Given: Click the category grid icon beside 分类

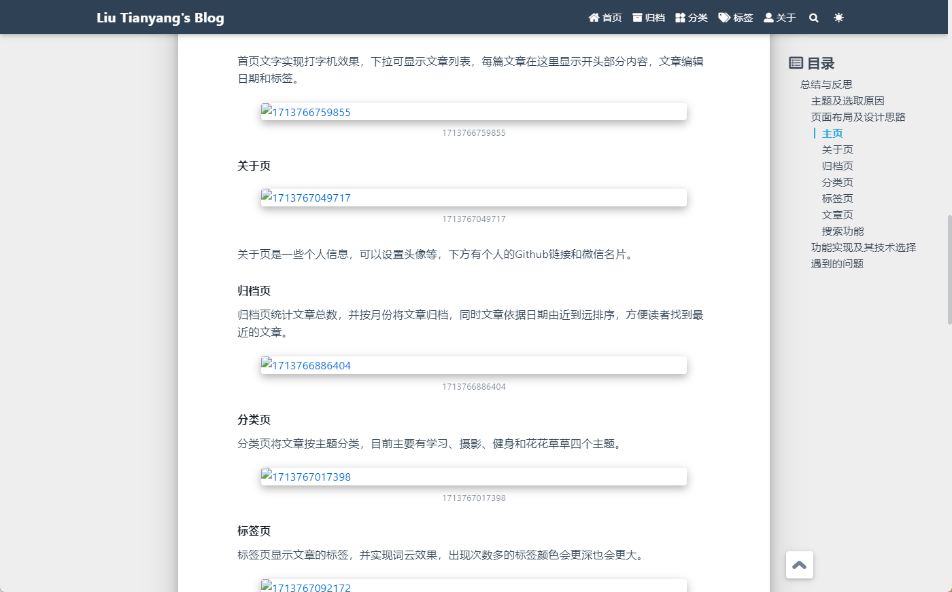Looking at the screenshot, I should coord(680,18).
